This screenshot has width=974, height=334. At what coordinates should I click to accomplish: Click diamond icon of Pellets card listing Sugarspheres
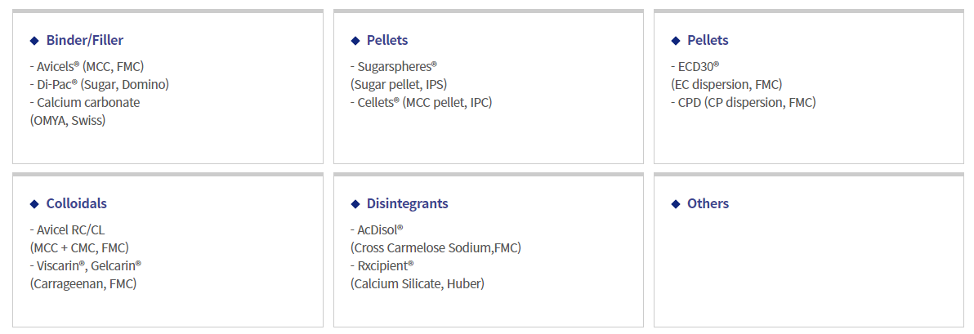355,41
